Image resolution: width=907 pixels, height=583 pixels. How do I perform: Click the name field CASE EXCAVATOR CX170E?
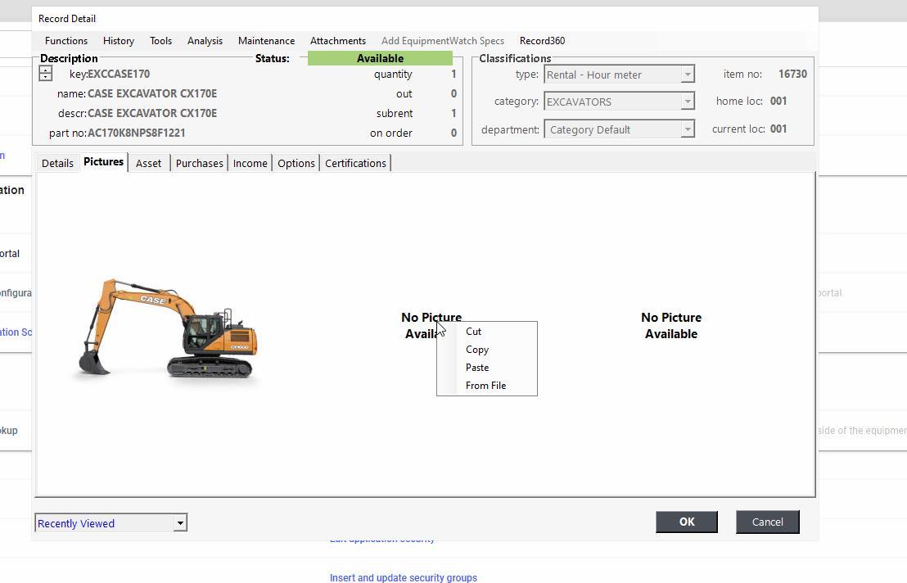click(x=152, y=93)
